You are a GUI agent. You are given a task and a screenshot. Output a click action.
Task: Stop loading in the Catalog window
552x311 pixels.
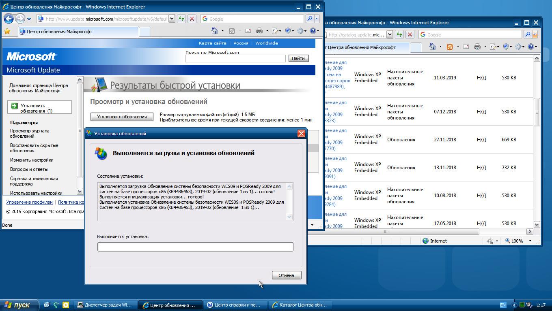point(410,34)
